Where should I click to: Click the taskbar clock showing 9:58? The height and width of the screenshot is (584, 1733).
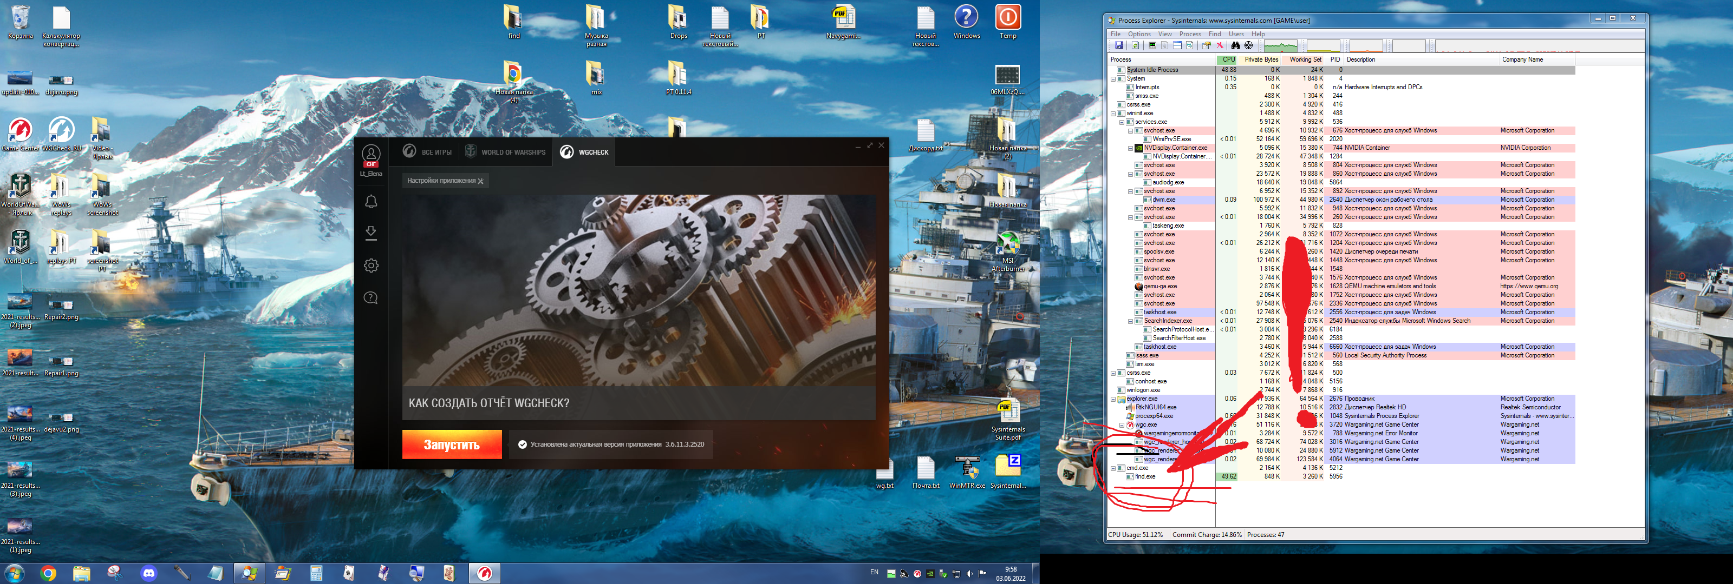coord(1011,573)
